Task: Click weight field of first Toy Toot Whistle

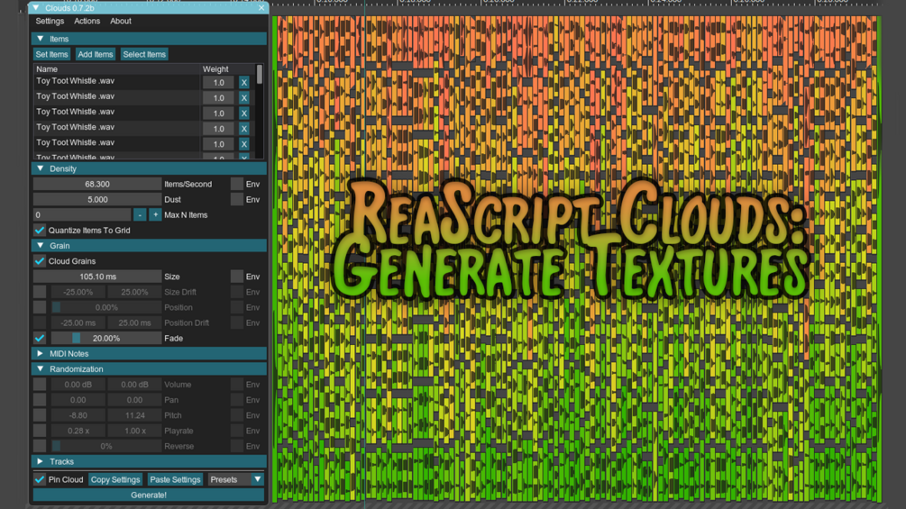Action: point(218,83)
